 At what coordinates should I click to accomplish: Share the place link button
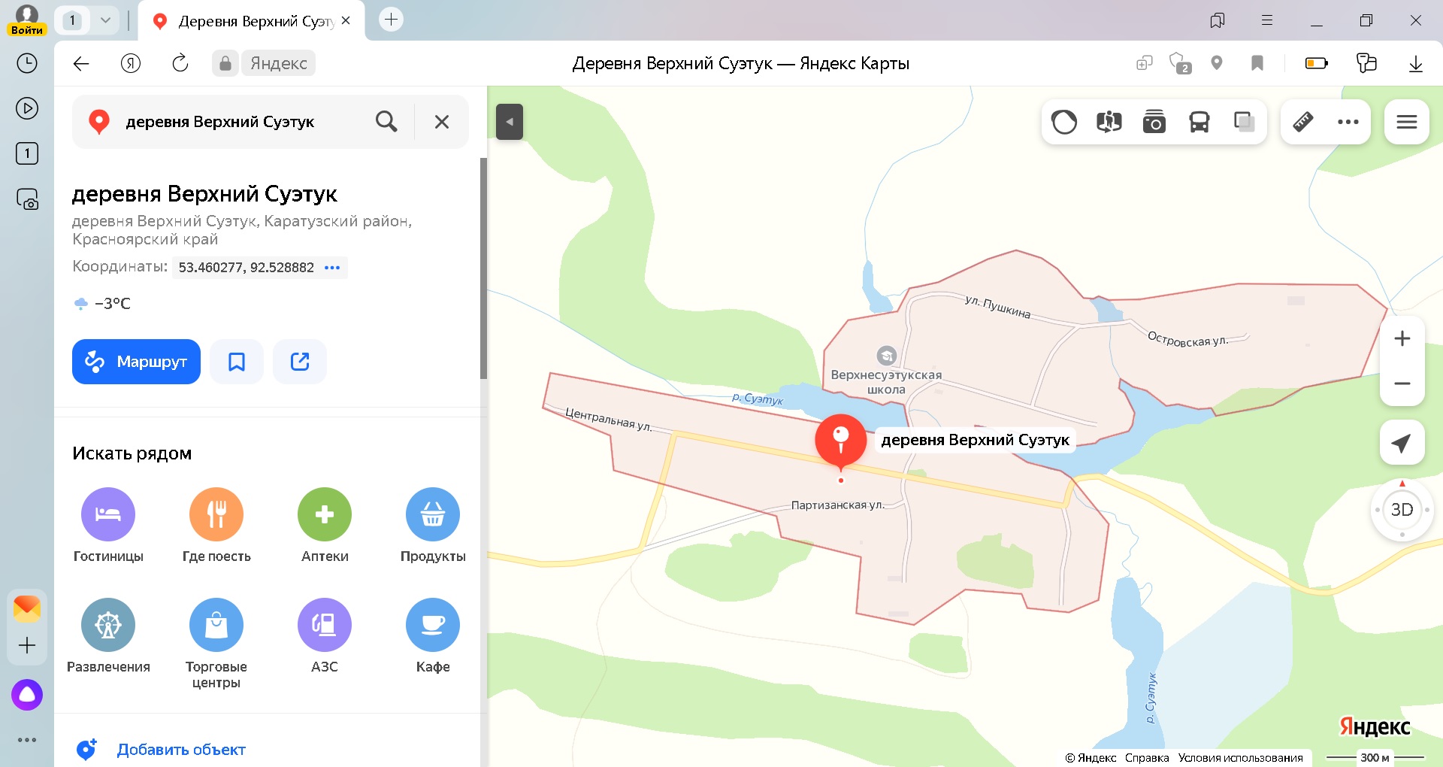pyautogui.click(x=300, y=362)
